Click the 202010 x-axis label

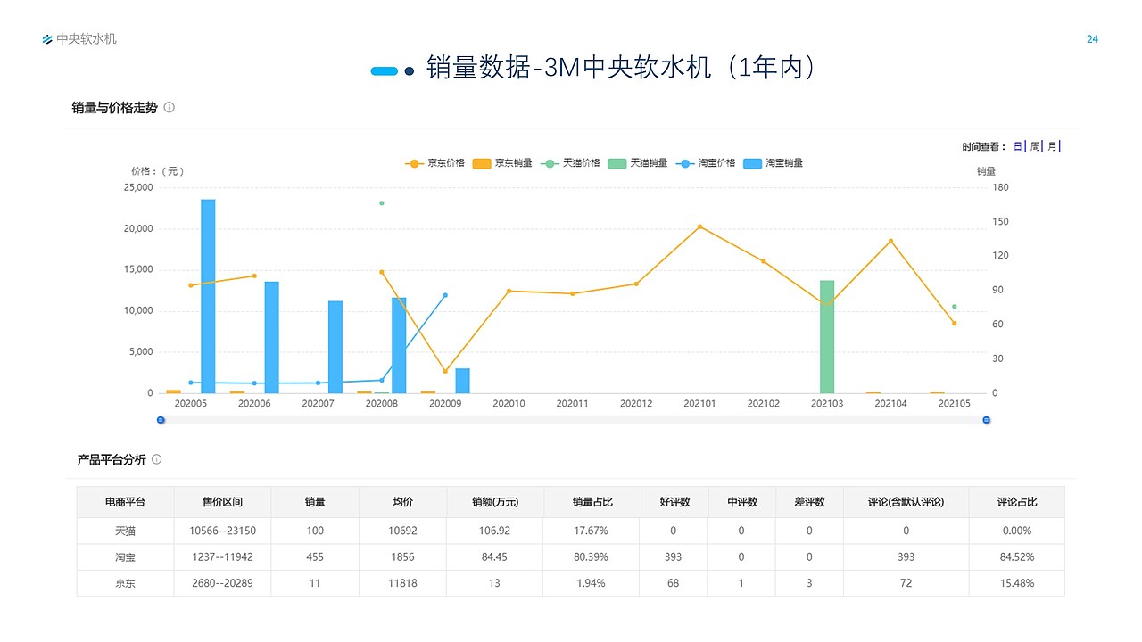[x=509, y=404]
